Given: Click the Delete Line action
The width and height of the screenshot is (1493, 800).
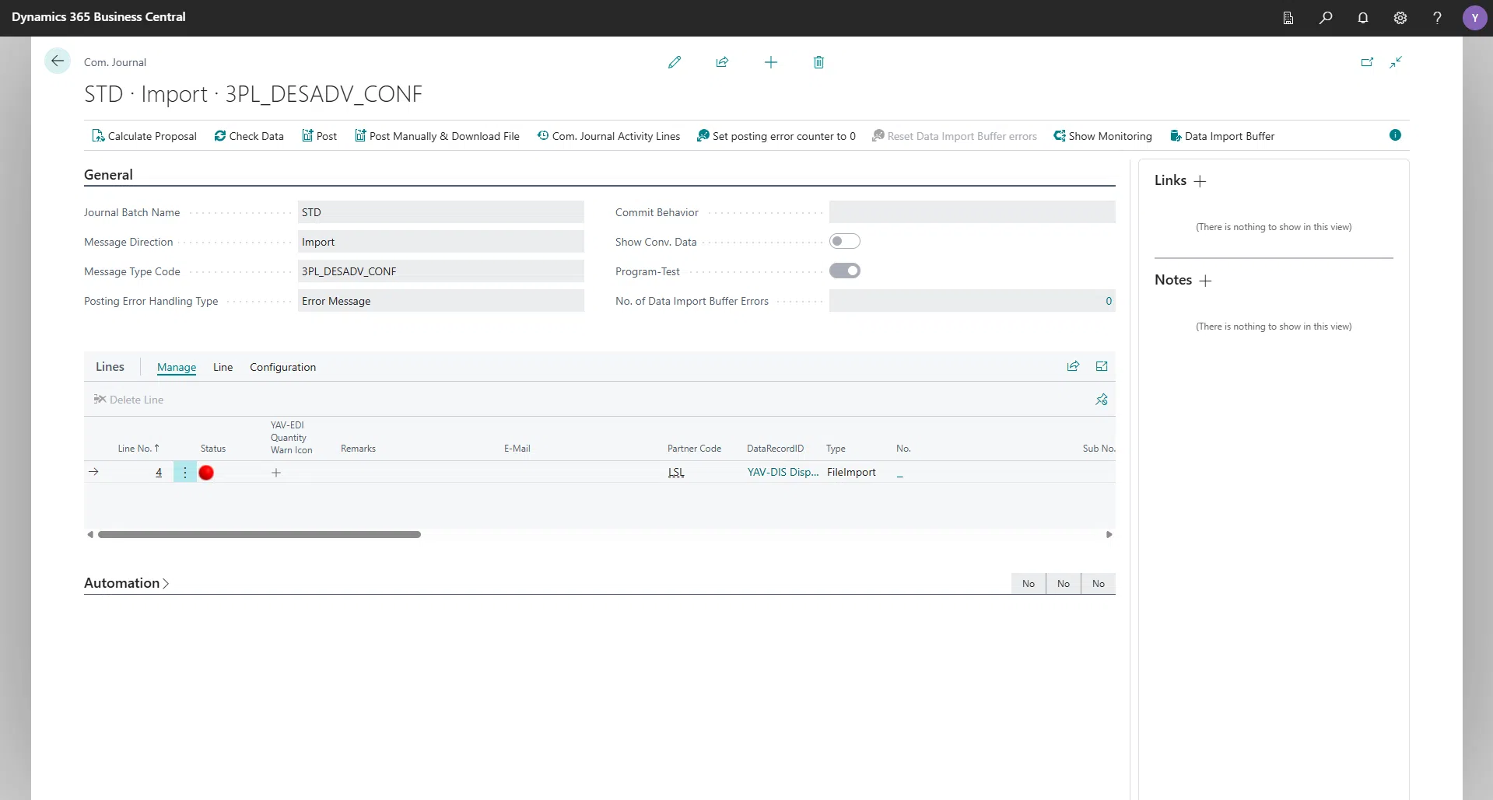Looking at the screenshot, I should point(128,399).
